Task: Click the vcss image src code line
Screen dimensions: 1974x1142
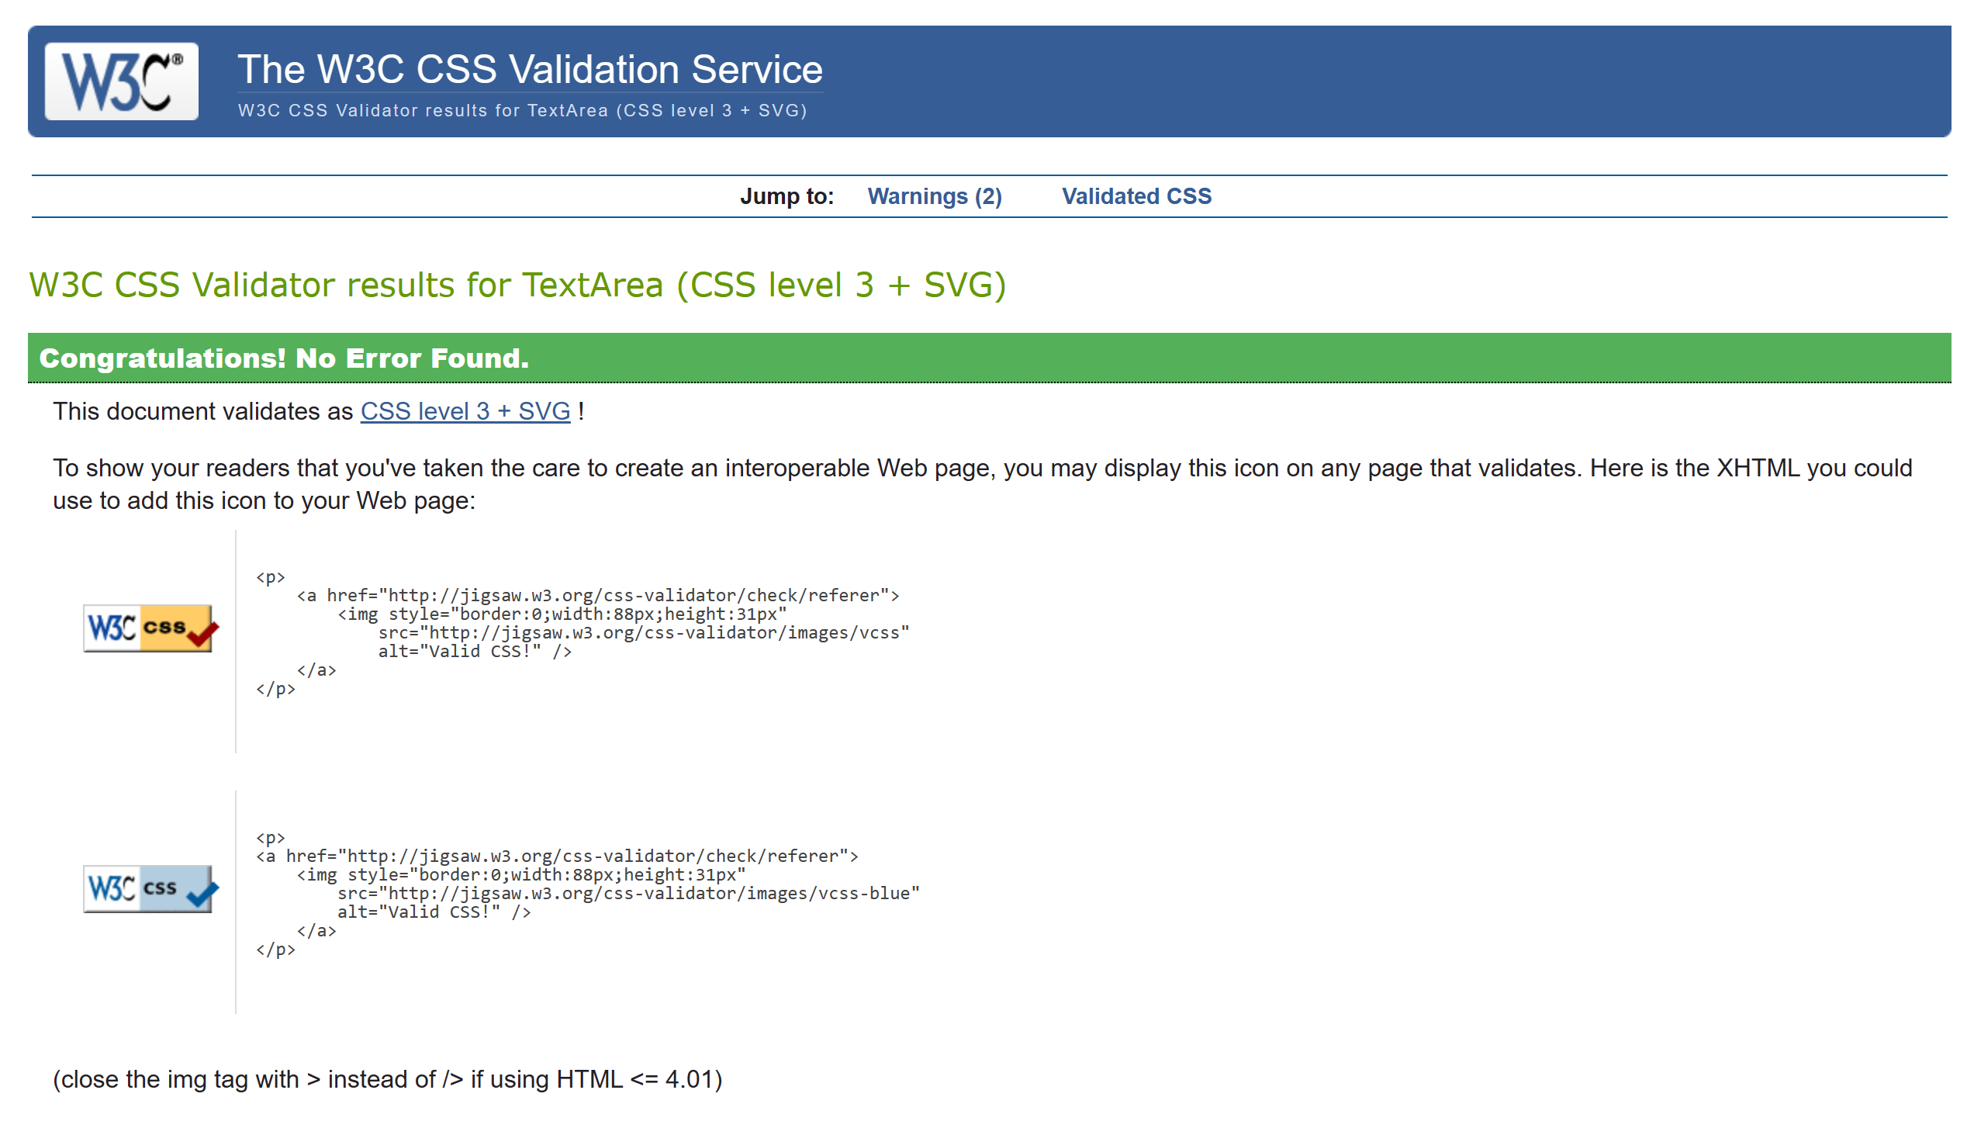Action: click(x=643, y=632)
